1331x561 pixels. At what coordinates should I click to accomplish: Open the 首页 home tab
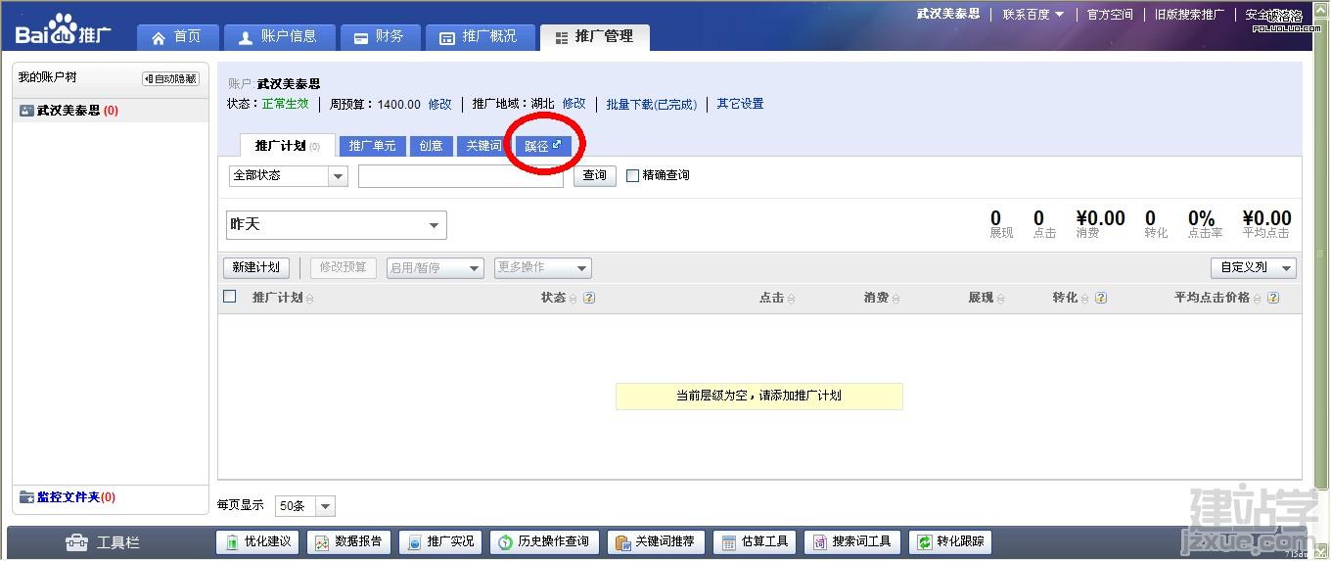click(x=177, y=36)
